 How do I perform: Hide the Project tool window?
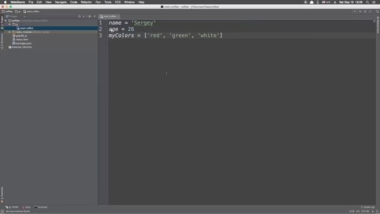(95, 17)
